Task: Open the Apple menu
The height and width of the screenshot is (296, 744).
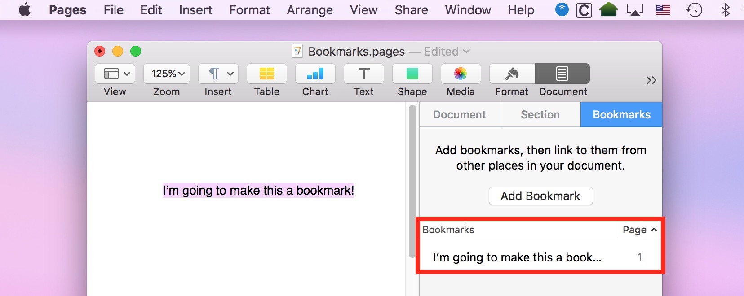Action: tap(25, 9)
